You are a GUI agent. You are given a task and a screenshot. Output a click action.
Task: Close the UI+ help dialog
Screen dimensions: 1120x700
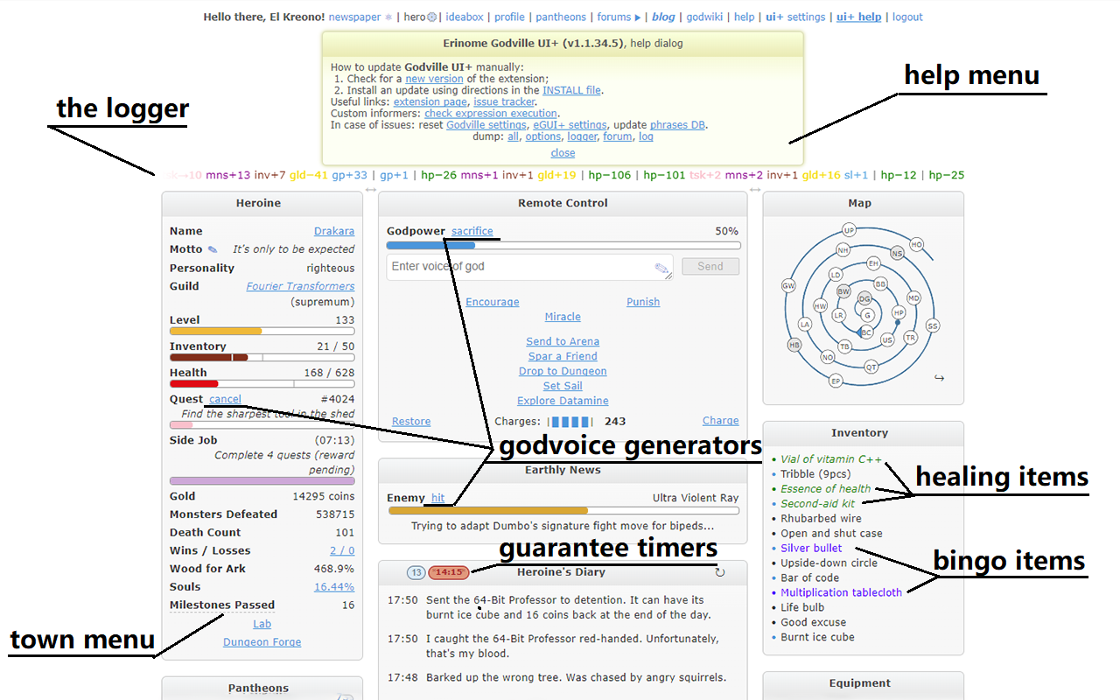(x=563, y=153)
